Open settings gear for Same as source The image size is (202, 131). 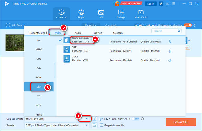click(170, 42)
